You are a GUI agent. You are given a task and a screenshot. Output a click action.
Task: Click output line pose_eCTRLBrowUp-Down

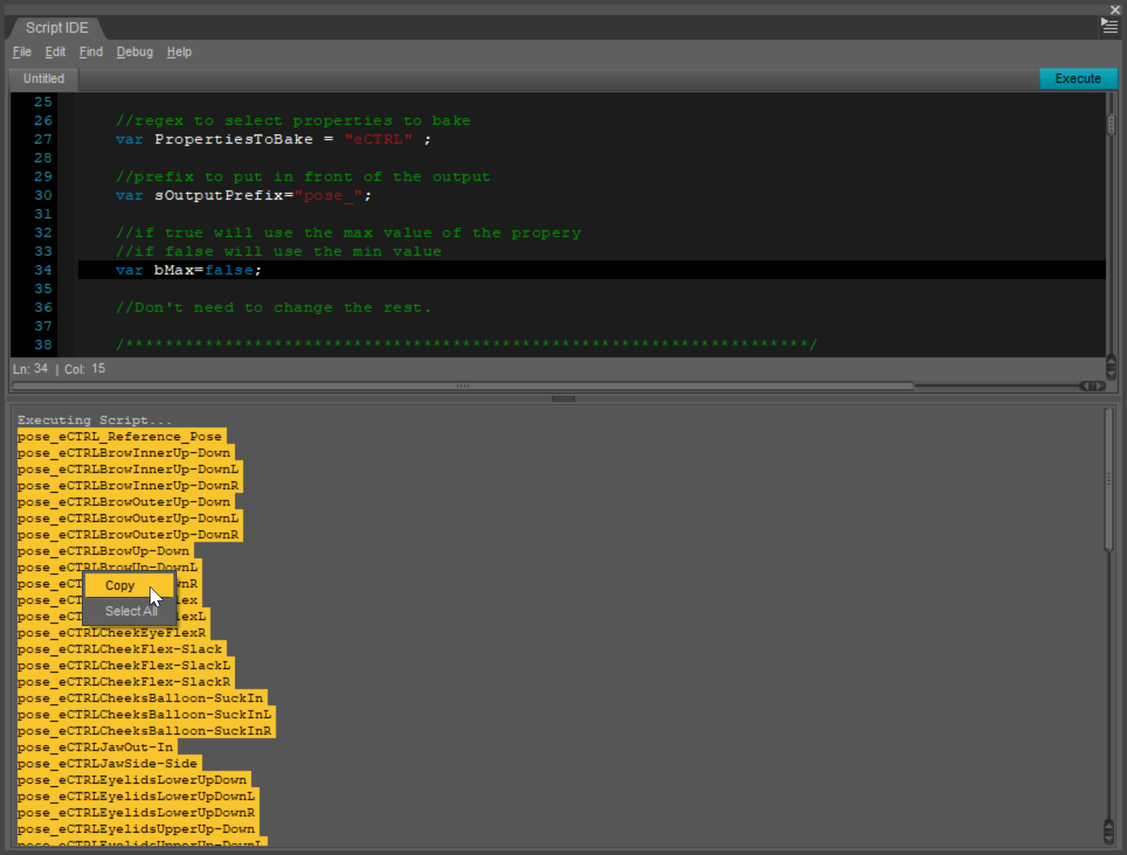click(104, 551)
